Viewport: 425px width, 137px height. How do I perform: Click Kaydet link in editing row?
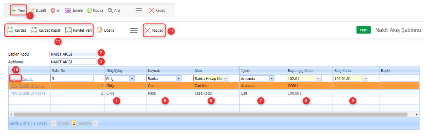[x=15, y=79]
